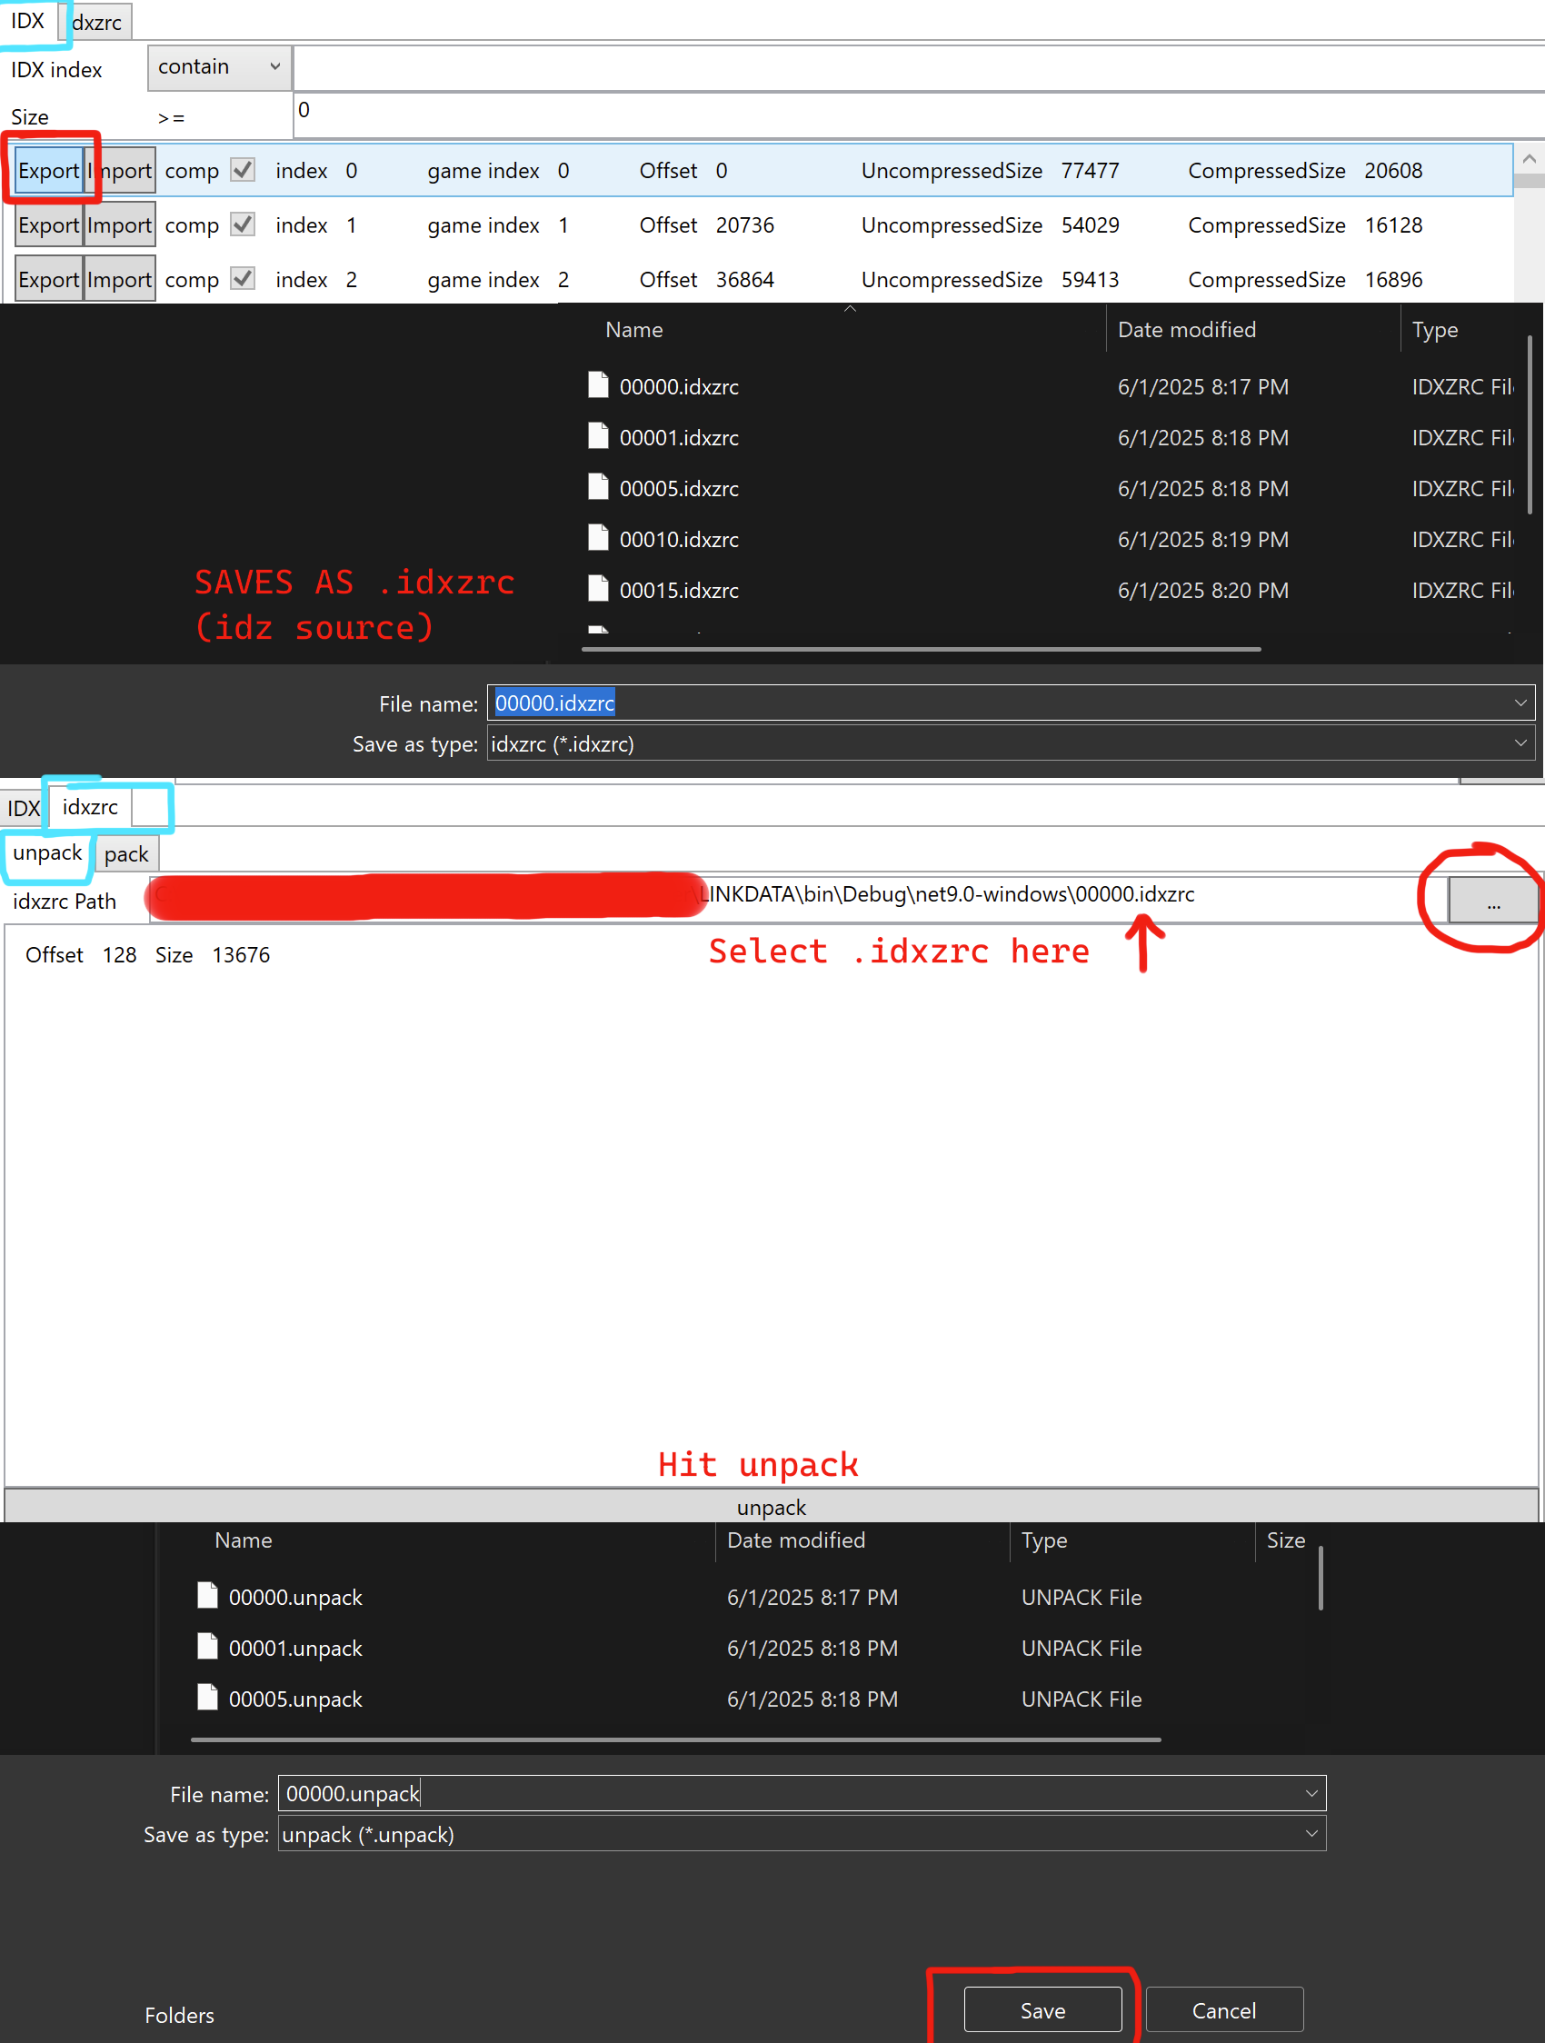The image size is (1545, 2043).
Task: Select the 00010.idxzrc file name
Action: (679, 540)
